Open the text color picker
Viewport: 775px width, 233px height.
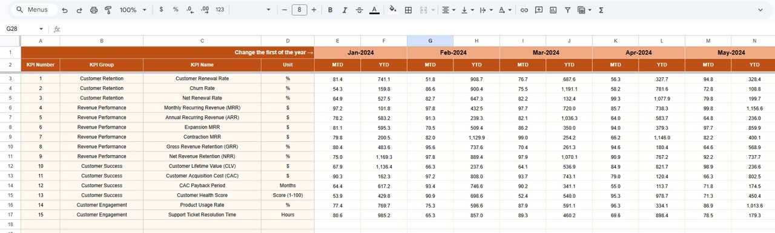[x=374, y=10]
